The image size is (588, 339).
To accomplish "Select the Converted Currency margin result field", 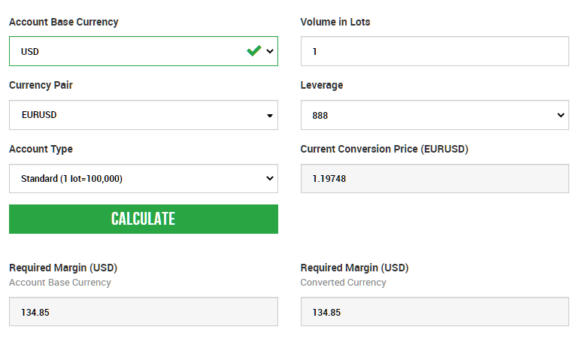I will 435,312.
